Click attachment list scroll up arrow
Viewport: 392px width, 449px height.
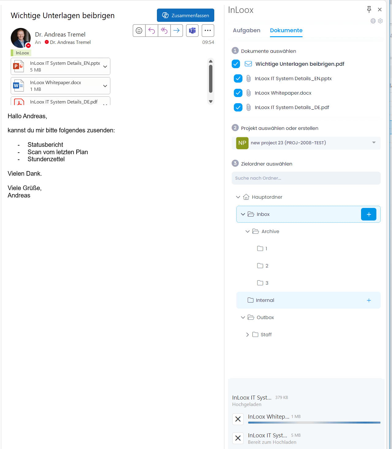click(x=211, y=61)
